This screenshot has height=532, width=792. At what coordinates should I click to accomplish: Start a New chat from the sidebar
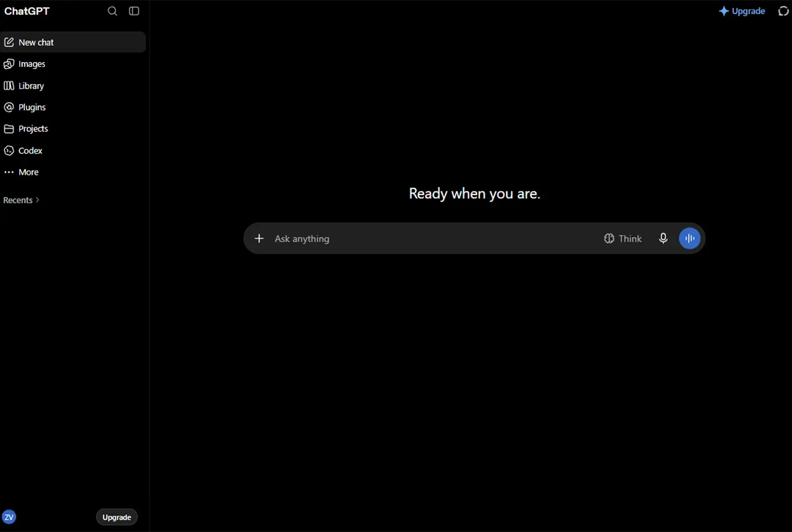73,43
